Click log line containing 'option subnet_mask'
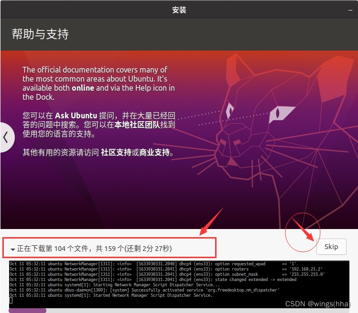This screenshot has width=358, height=313. pyautogui.click(x=167, y=274)
